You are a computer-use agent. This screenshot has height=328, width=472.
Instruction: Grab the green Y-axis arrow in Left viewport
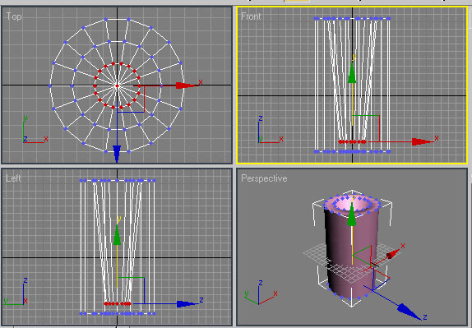coord(117,236)
